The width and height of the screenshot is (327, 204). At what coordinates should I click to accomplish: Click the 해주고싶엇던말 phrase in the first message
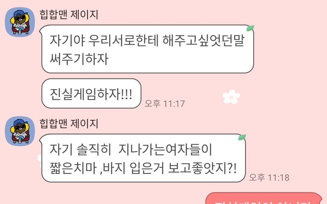click(x=203, y=41)
